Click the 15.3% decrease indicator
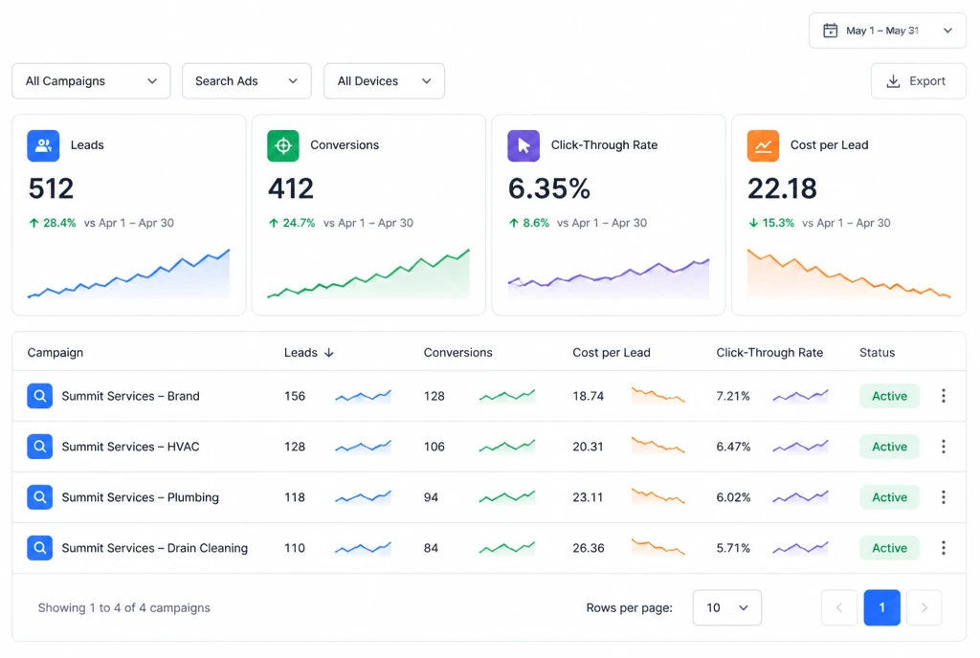The width and height of the screenshot is (980, 658). (771, 223)
